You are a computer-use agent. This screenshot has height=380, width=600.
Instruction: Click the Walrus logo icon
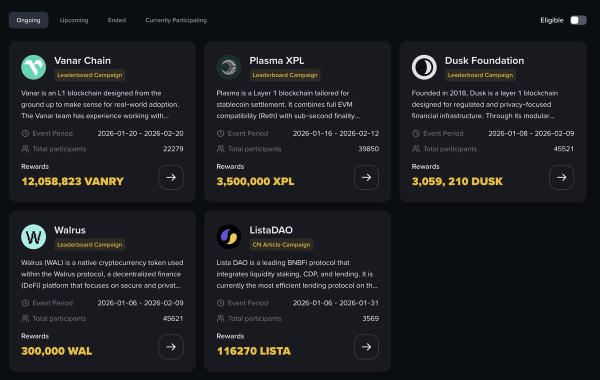pyautogui.click(x=33, y=236)
